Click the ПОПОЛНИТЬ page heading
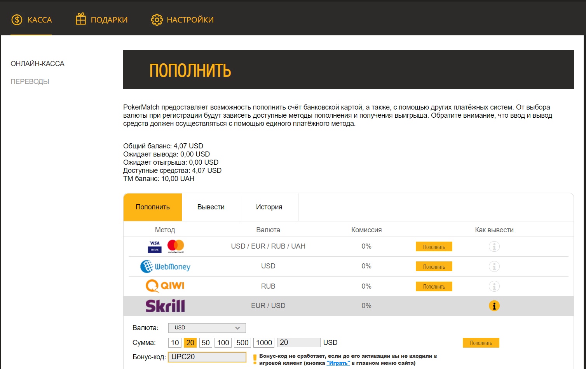This screenshot has width=586, height=369. pyautogui.click(x=190, y=71)
